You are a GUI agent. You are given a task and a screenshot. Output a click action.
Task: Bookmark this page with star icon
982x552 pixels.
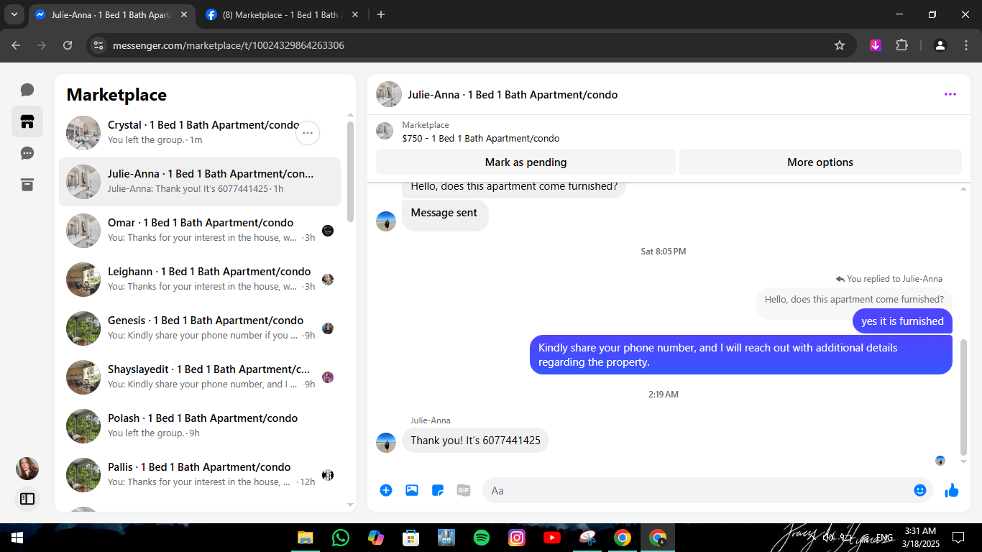pos(840,45)
